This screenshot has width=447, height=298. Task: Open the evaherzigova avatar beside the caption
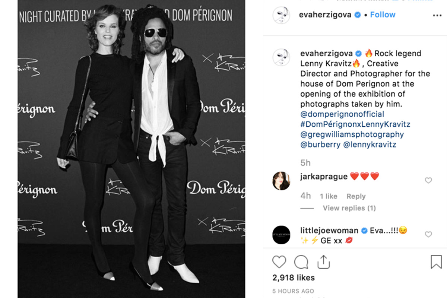pyautogui.click(x=281, y=57)
